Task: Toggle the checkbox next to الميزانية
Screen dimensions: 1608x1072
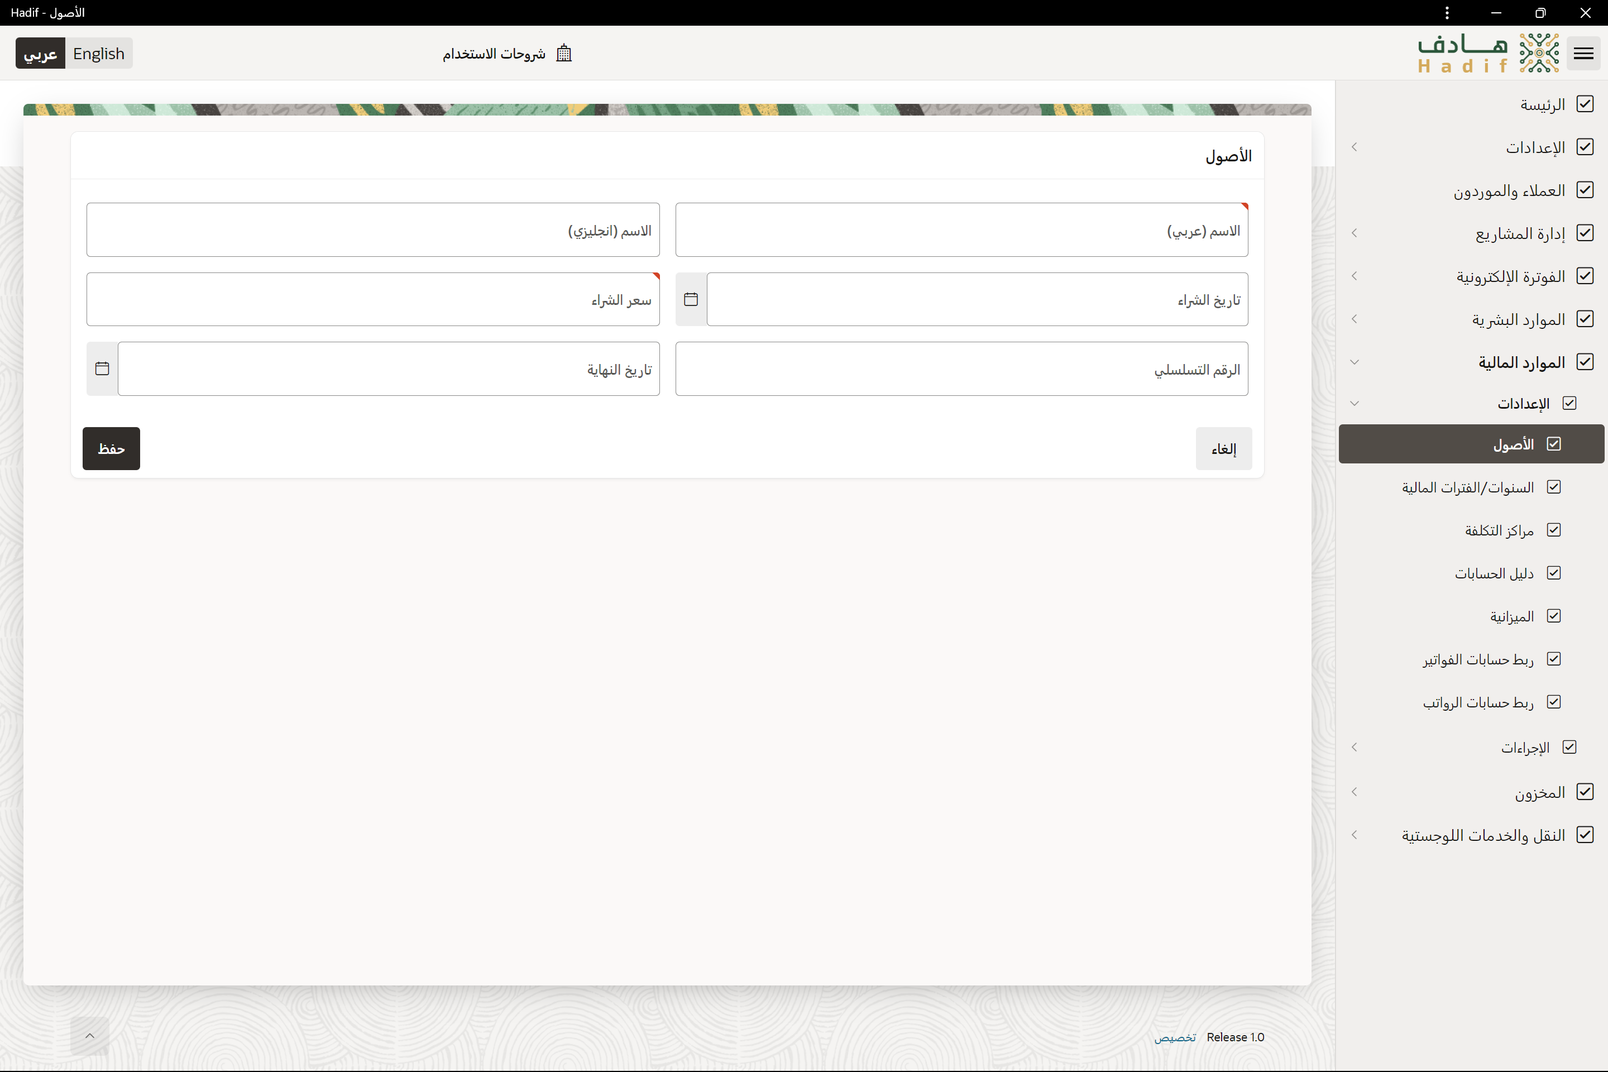Action: (1554, 615)
